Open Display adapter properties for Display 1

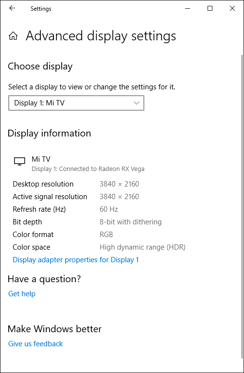[x=76, y=259]
